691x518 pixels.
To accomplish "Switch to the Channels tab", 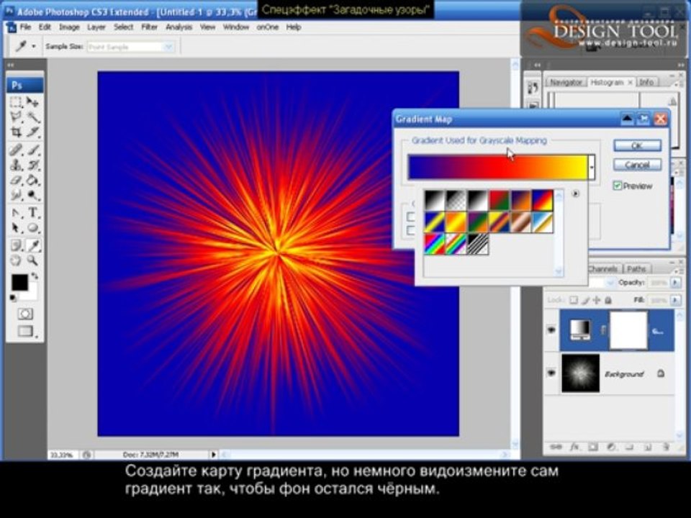I will pos(604,268).
